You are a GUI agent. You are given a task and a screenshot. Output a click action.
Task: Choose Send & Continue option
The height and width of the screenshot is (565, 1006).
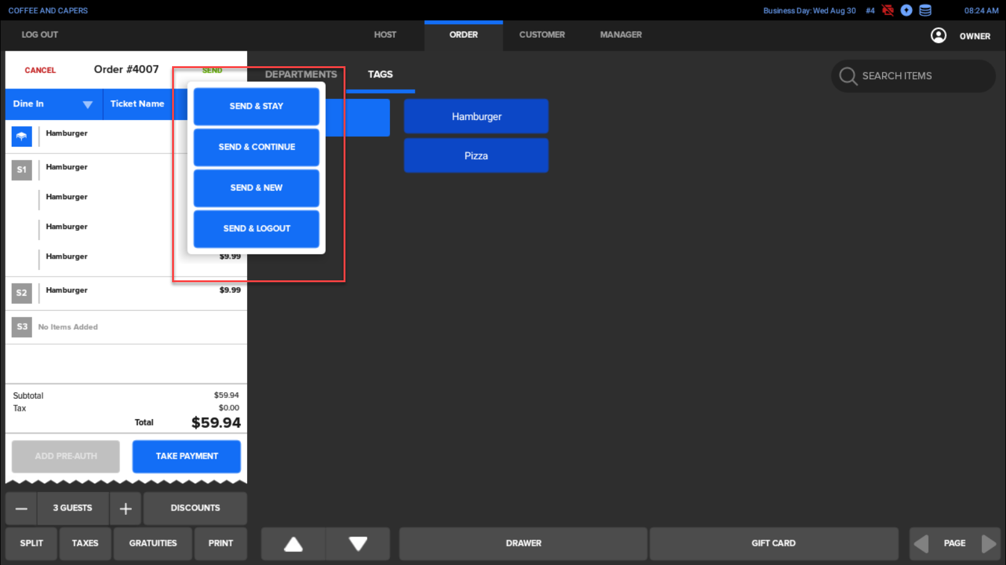tap(256, 147)
